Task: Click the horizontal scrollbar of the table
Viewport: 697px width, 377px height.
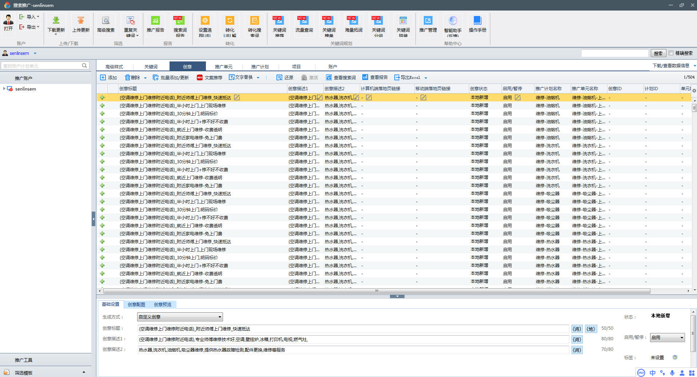Action: pos(376,291)
